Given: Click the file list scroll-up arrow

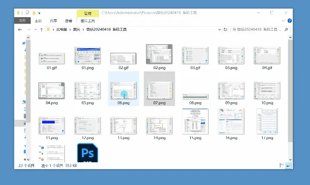Looking at the screenshot, I should (x=290, y=37).
